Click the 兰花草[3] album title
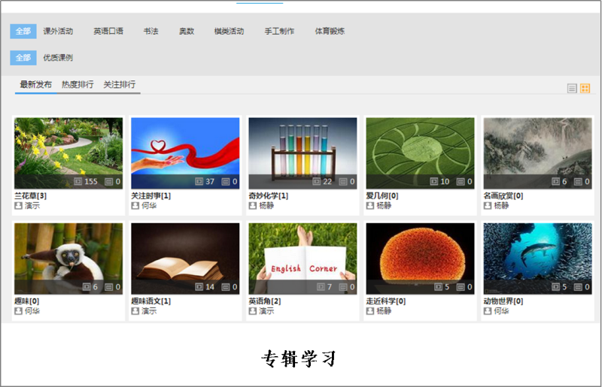Viewport: 602px width, 387px height. [x=30, y=195]
